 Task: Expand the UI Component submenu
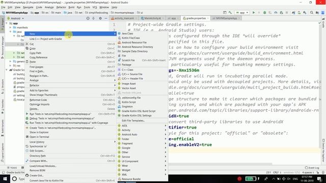tap(143, 161)
